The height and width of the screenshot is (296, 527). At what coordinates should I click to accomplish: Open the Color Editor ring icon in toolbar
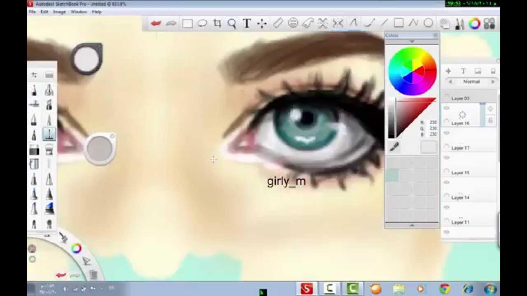[x=474, y=23]
